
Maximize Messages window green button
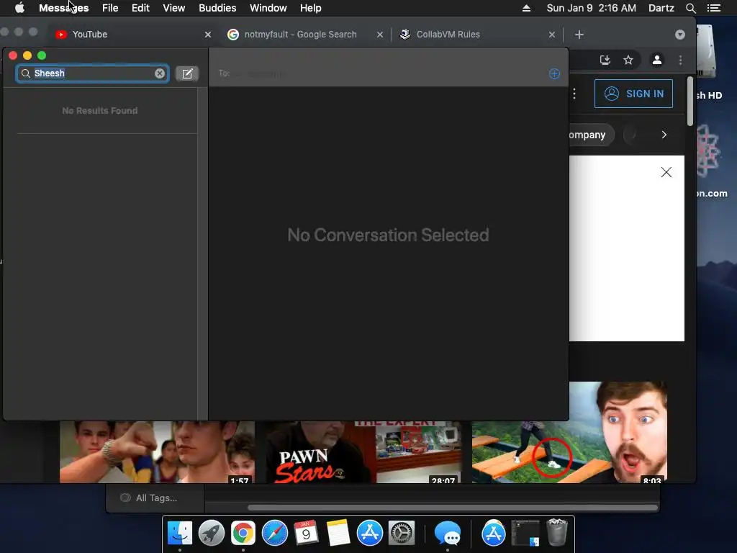point(42,55)
